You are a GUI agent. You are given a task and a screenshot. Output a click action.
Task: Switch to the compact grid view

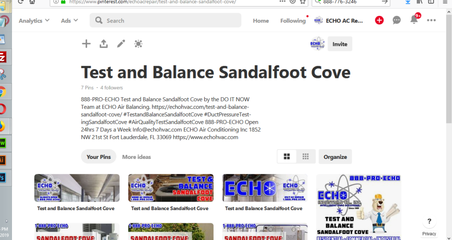pyautogui.click(x=305, y=157)
